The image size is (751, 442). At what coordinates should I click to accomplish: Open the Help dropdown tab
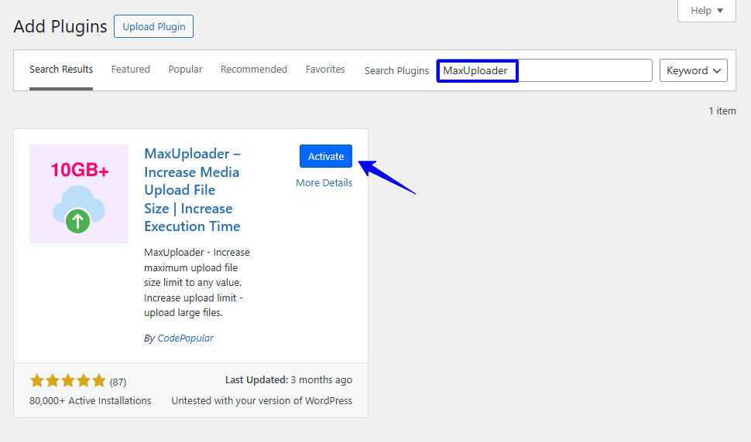(706, 11)
